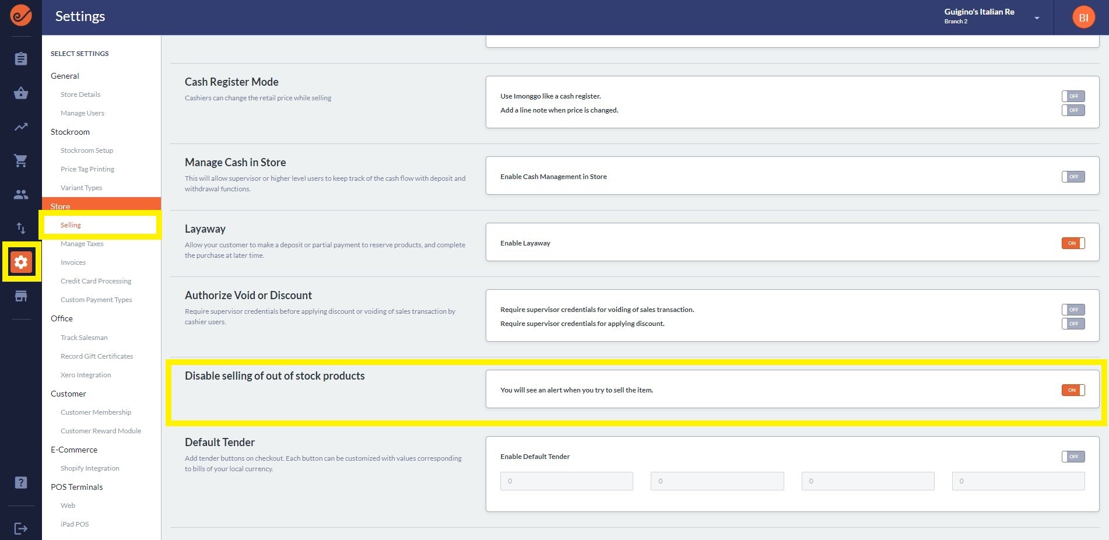Open Manage Taxes settings
Screen dimensions: 1109x540
[x=82, y=244]
